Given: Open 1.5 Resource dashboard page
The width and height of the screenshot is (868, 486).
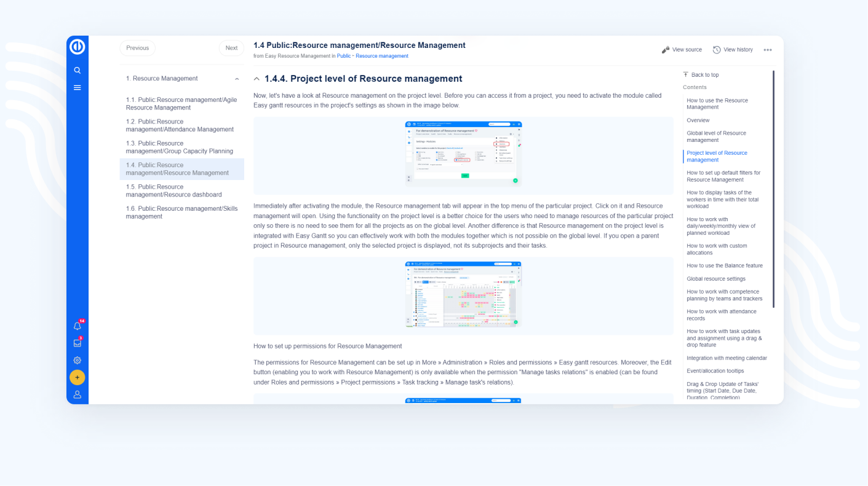Looking at the screenshot, I should pyautogui.click(x=173, y=190).
